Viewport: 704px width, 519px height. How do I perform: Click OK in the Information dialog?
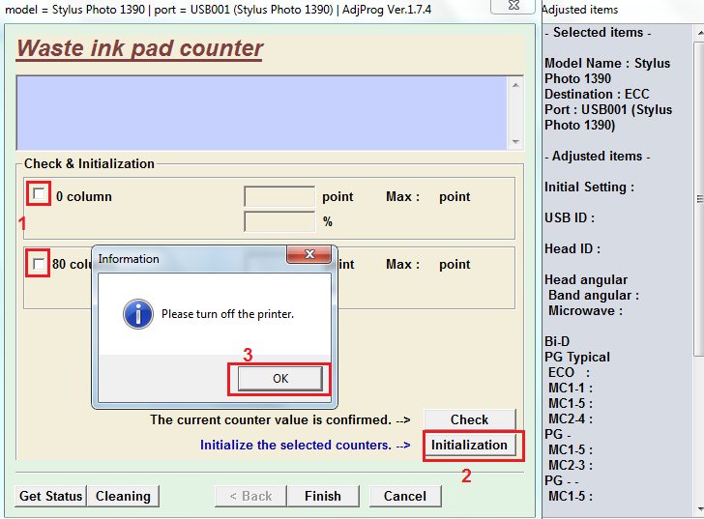coord(280,379)
